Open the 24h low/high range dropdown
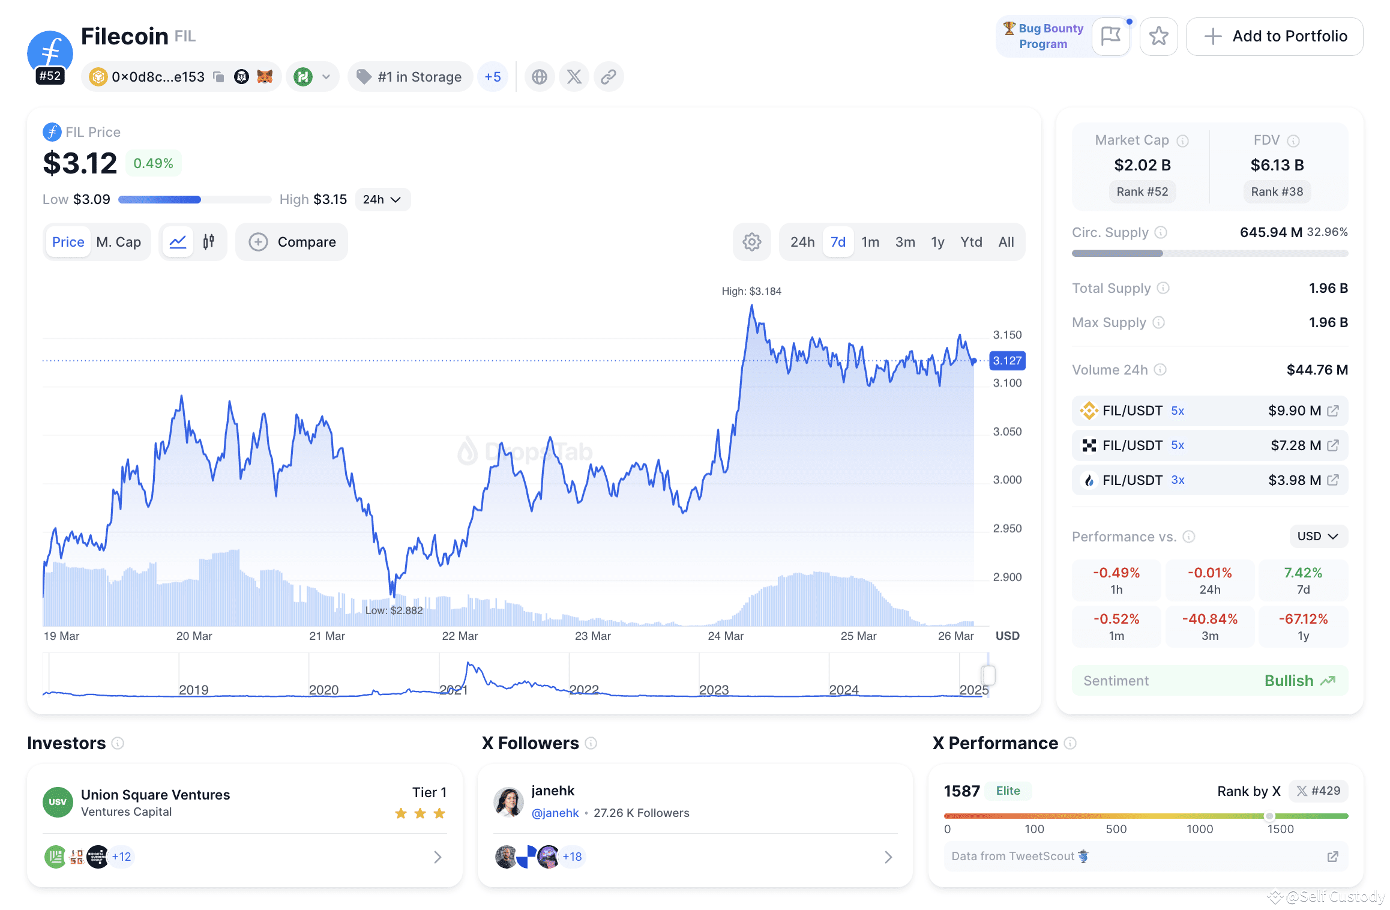The image size is (1390, 910). [x=382, y=199]
